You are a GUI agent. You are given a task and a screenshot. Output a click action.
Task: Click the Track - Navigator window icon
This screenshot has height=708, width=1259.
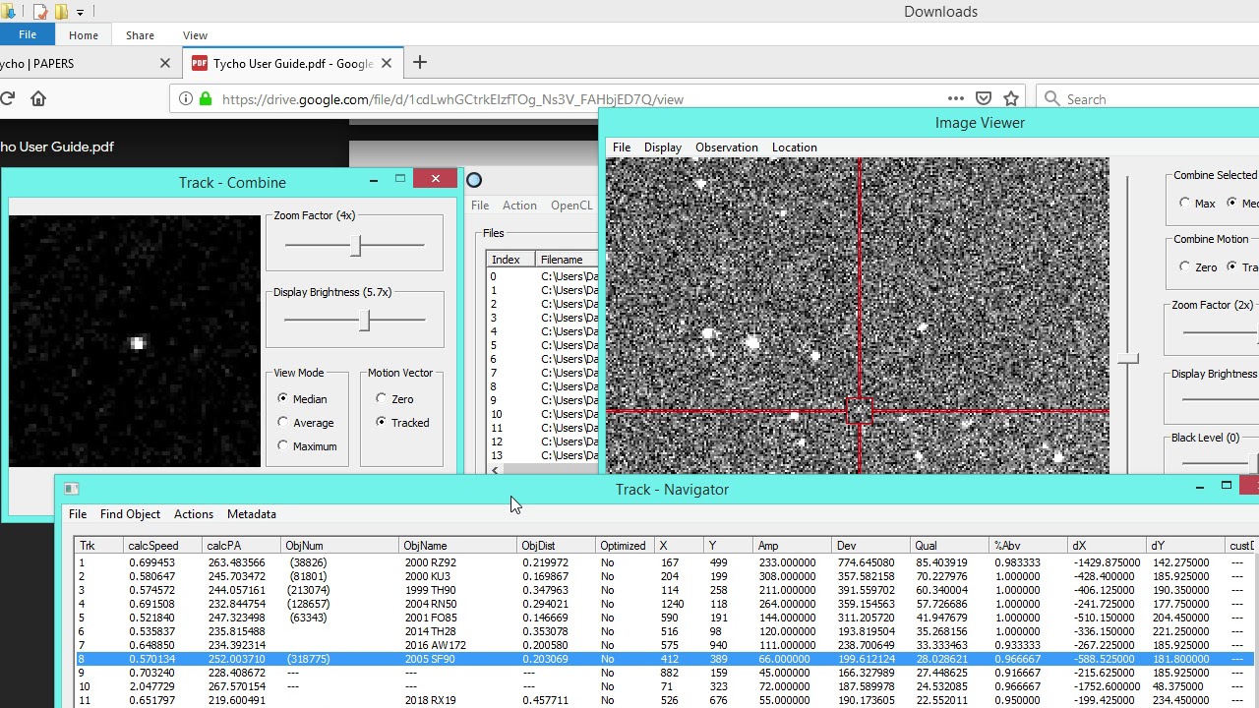pyautogui.click(x=71, y=489)
